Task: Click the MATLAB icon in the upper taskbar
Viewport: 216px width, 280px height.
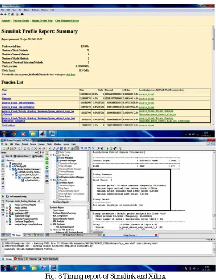Action: click(x=43, y=134)
